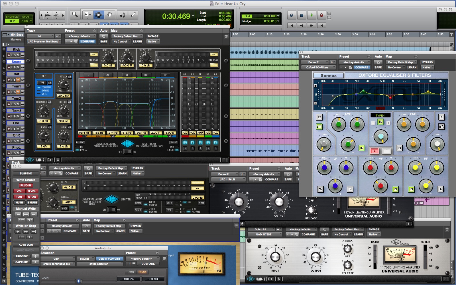The image size is (456, 285).
Task: Select SLIP edit mode
Action: click(12, 21)
